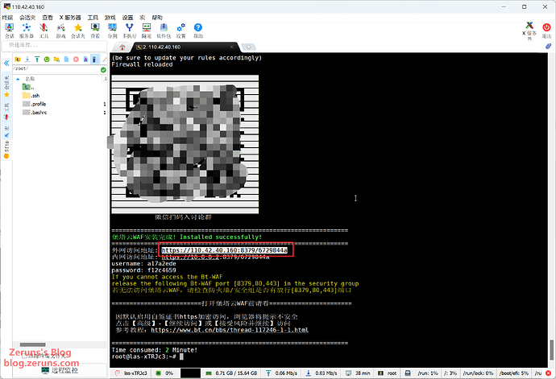Open the 会话 session toolbar button
Image resolution: width=556 pixels, height=379 pixels.
coord(10,31)
